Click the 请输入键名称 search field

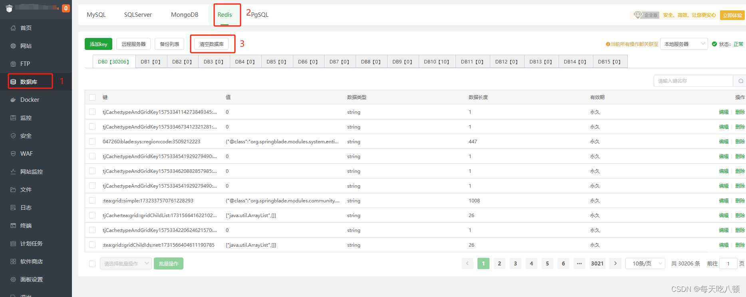tap(694, 81)
